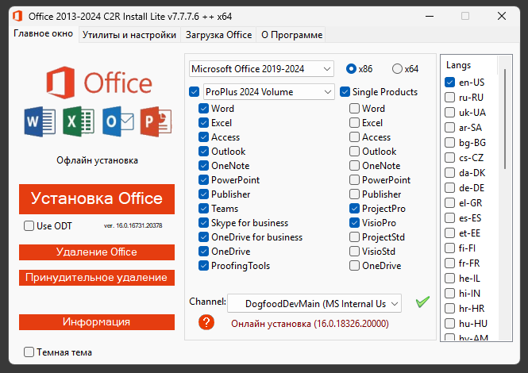Click the Удаление Office button

(x=96, y=252)
